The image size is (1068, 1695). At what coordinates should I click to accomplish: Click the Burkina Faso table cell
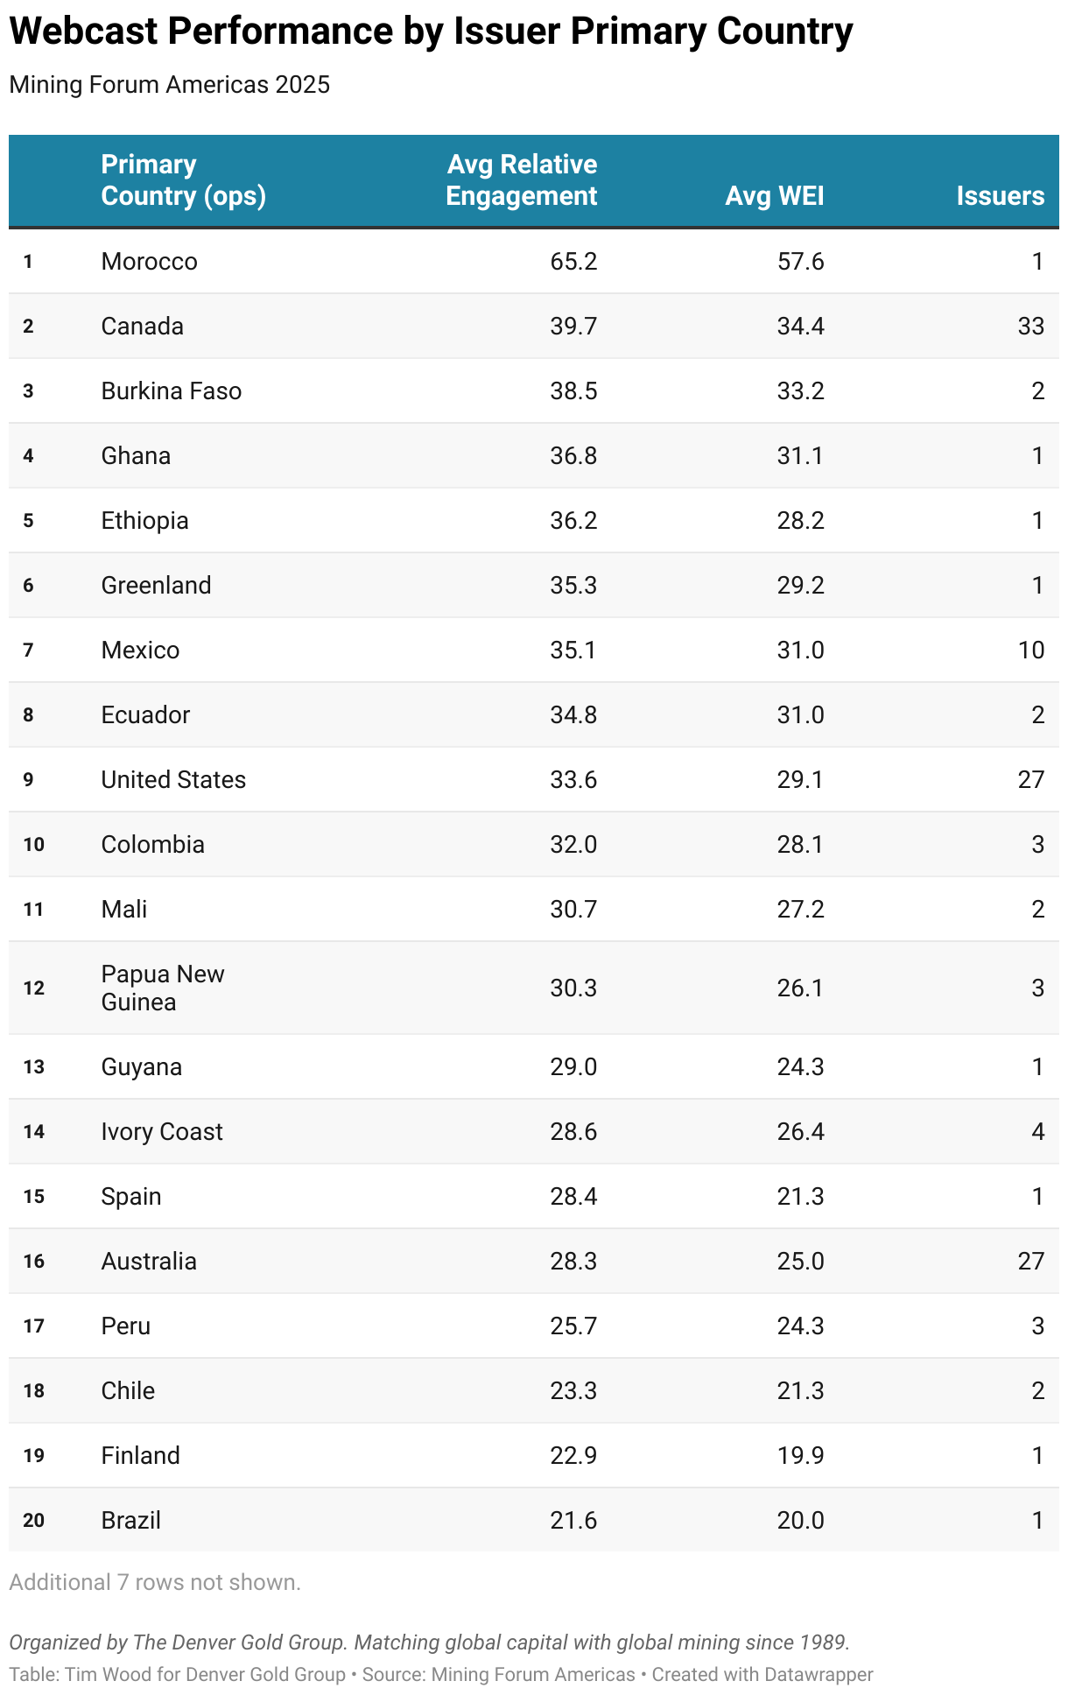click(x=171, y=390)
